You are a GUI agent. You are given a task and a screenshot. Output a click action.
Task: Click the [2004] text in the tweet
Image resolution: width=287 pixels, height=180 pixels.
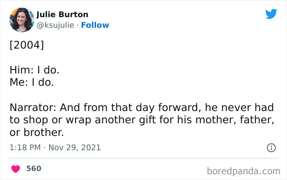26,44
